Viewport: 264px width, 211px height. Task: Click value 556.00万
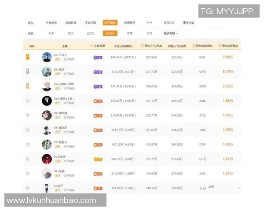pyautogui.click(x=177, y=57)
